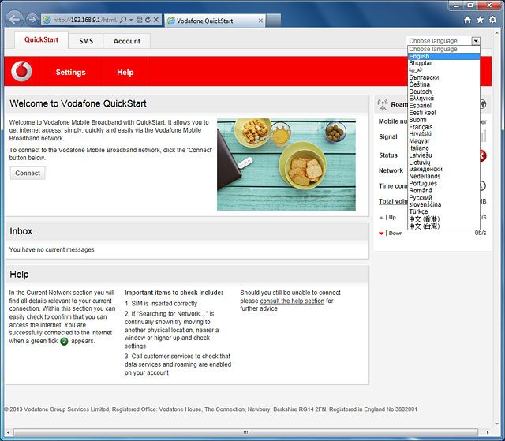Click the address bar URL field
This screenshot has height=441, width=505.
pyautogui.click(x=84, y=20)
